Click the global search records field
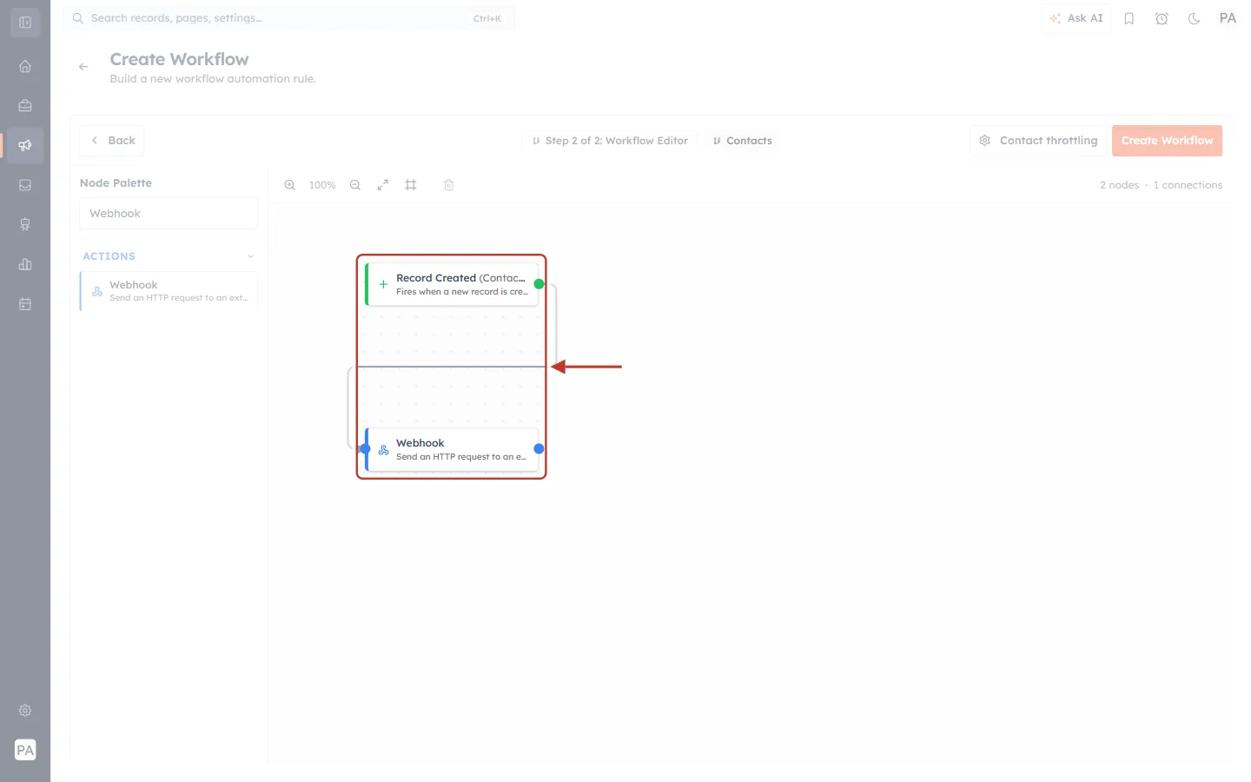 click(x=288, y=18)
